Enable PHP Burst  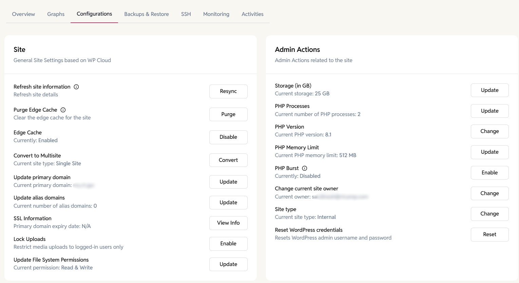(489, 173)
